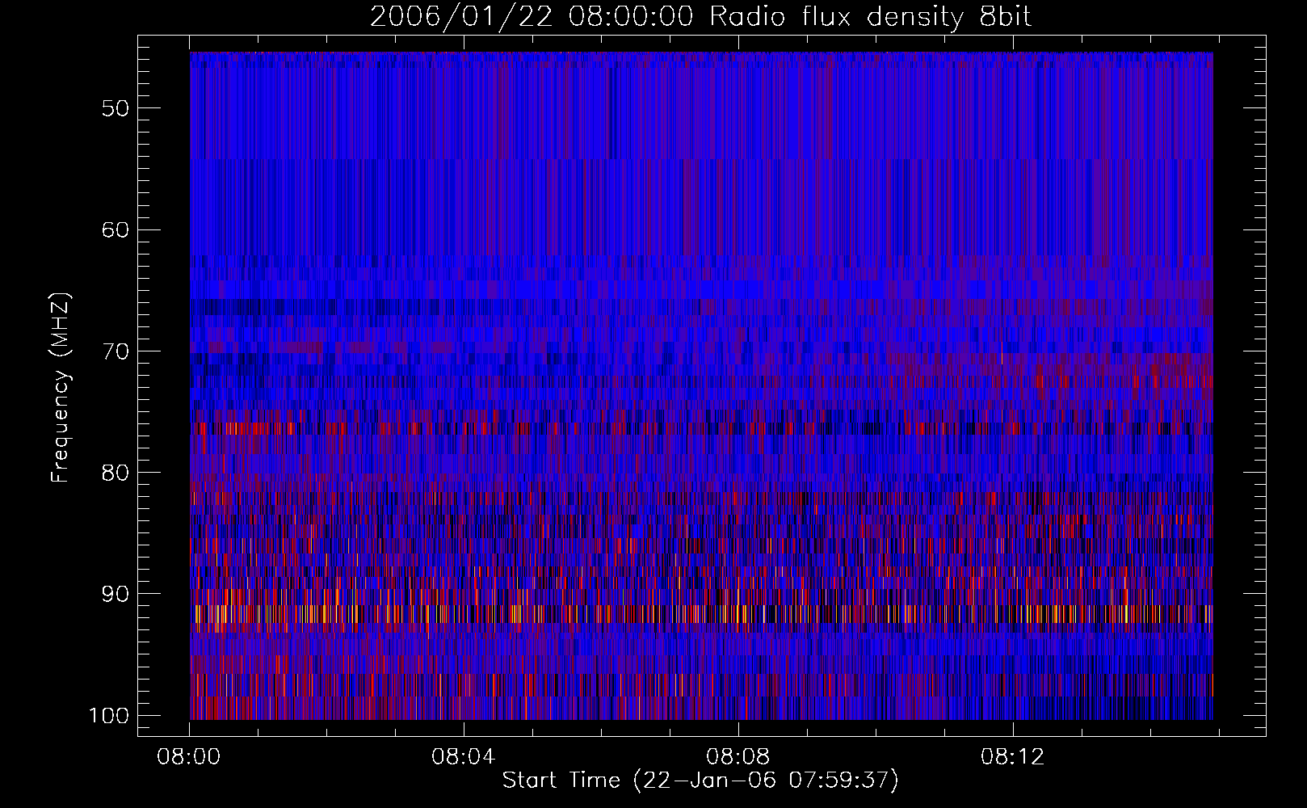Click the 08:12 time tick label
This screenshot has height=808, width=1307.
pos(1013,757)
